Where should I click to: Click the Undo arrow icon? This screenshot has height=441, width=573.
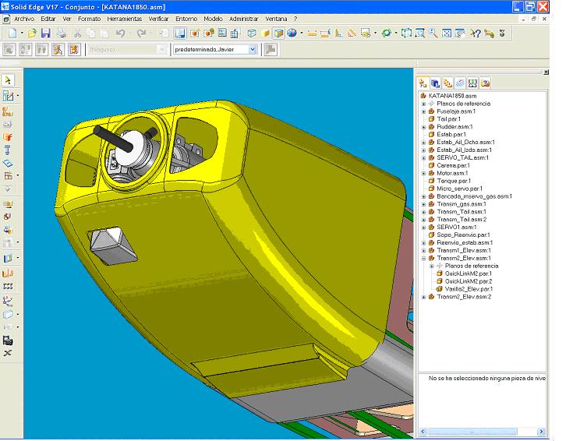pyautogui.click(x=120, y=34)
